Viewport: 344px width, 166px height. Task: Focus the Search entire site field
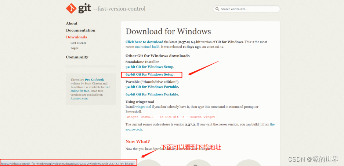246,9
